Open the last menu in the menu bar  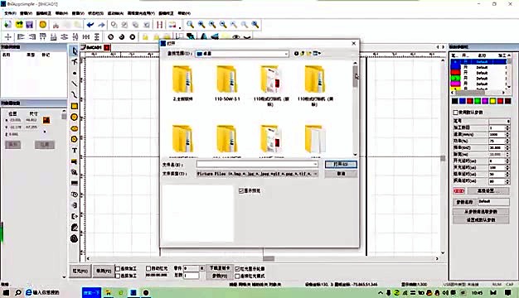pyautogui.click(x=184, y=13)
